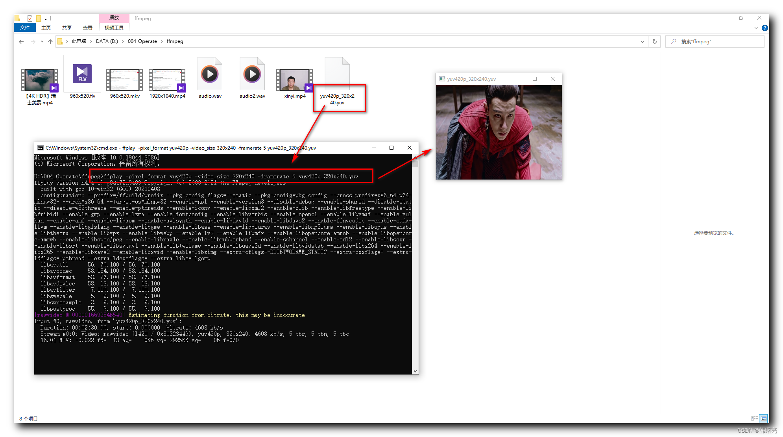783x437 pixels.
Task: Open Explorer help question mark icon
Action: (765, 28)
